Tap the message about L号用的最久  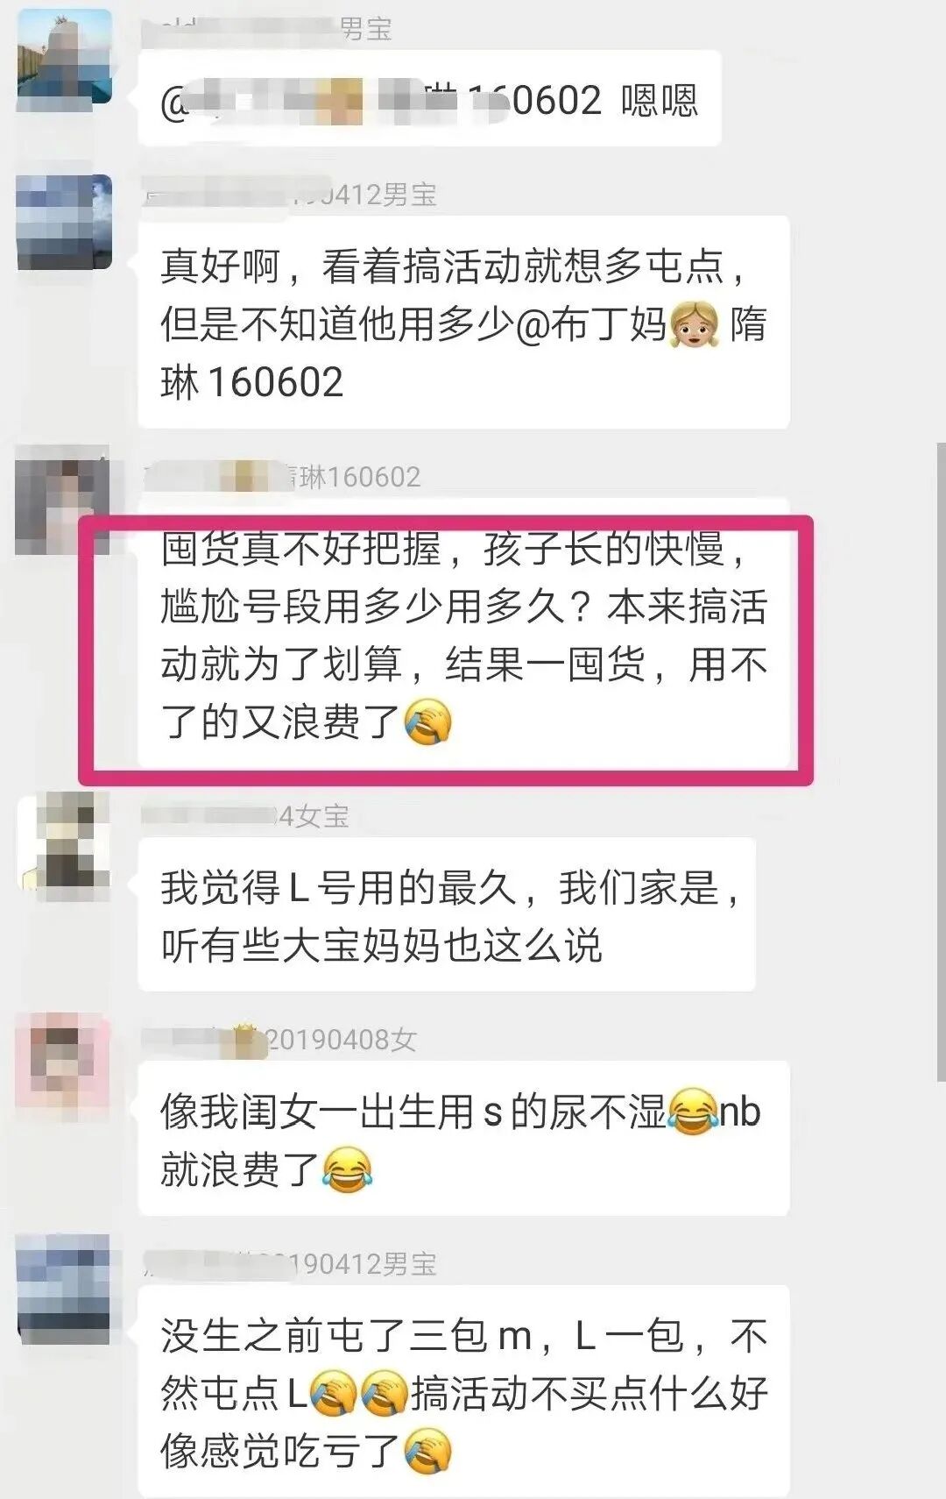pyautogui.click(x=447, y=915)
